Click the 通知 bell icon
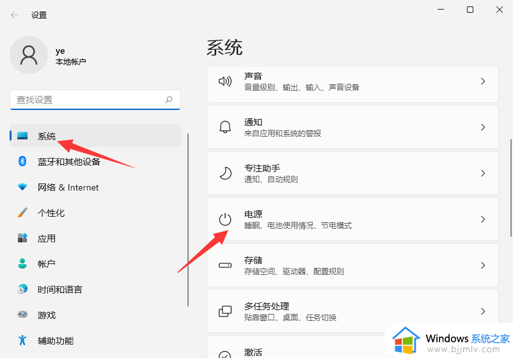Viewport: 513px width, 358px height. (x=225, y=127)
